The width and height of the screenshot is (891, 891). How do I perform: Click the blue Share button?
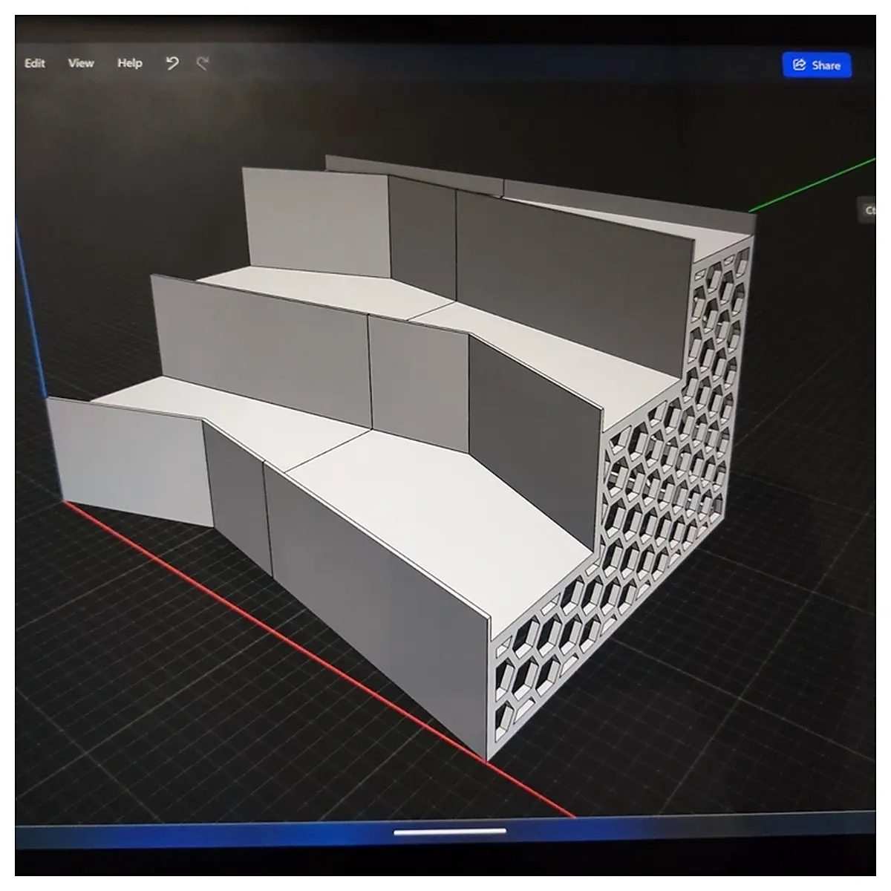click(x=817, y=65)
